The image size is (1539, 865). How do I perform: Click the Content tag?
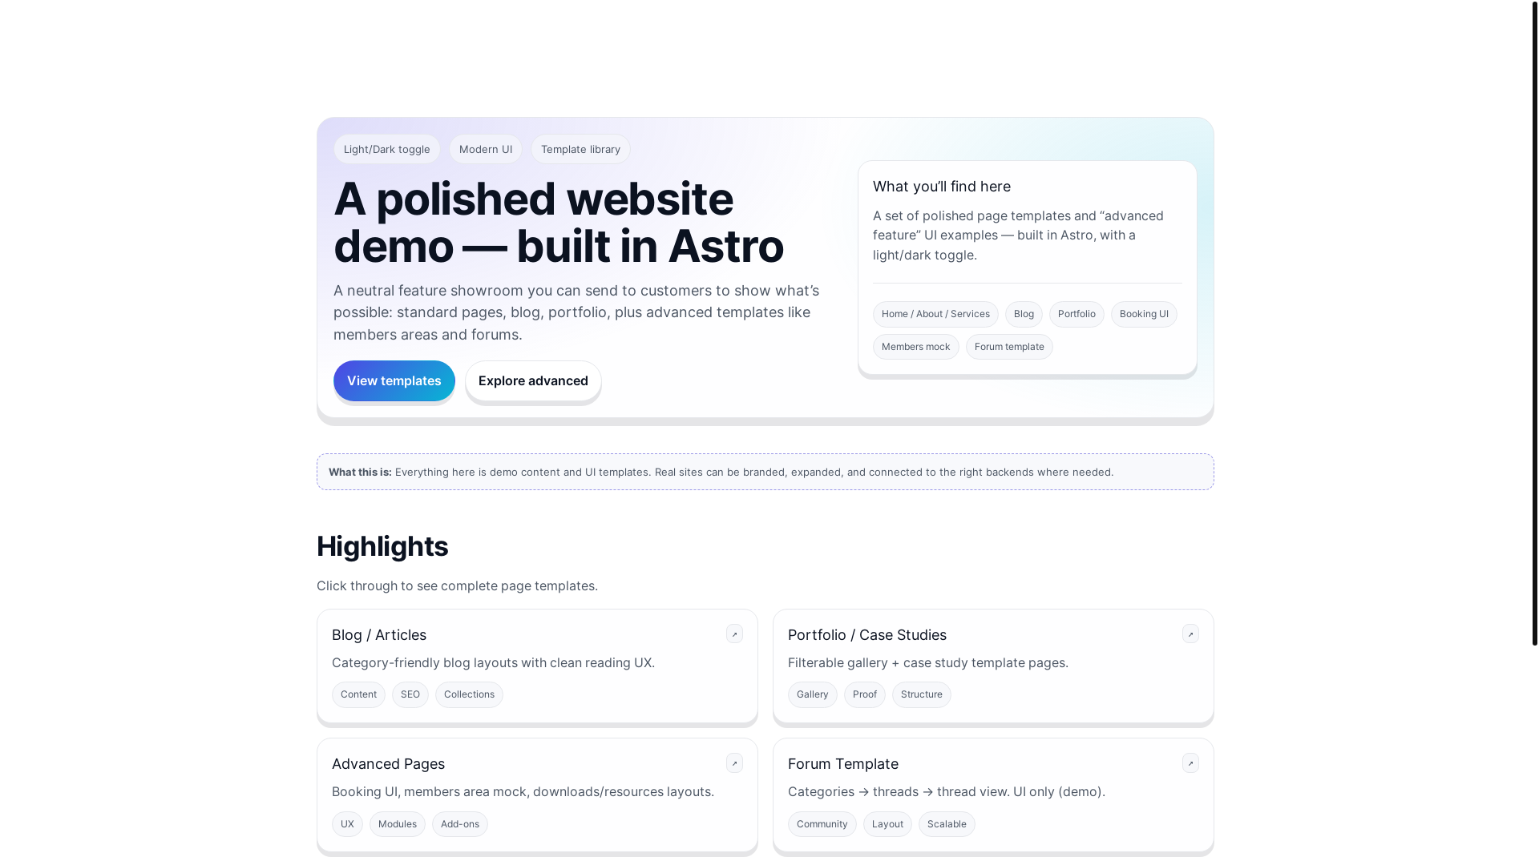coord(358,694)
